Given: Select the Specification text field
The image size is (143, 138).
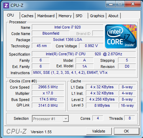Looking at the screenshot, I should (x=84, y=54).
